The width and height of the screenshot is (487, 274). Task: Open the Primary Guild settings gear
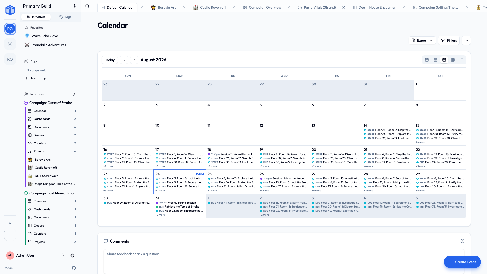click(x=74, y=6)
